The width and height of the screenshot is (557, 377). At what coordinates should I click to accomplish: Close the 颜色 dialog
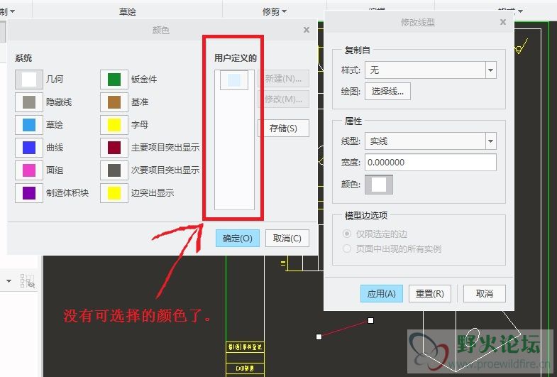click(307, 30)
